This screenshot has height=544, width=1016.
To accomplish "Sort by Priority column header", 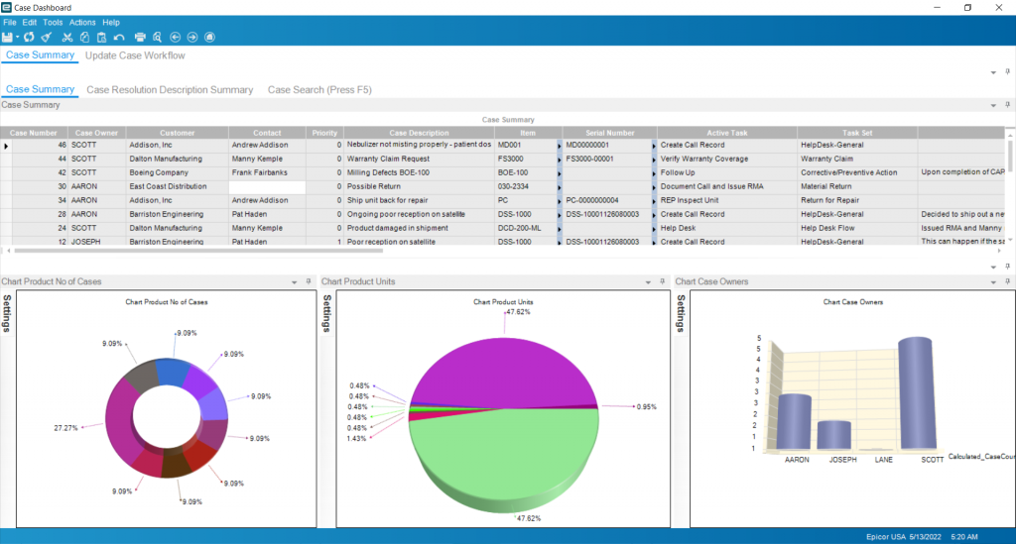I will pos(324,133).
